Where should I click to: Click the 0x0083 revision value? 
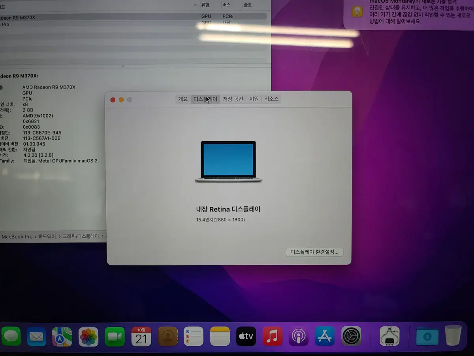pos(31,127)
